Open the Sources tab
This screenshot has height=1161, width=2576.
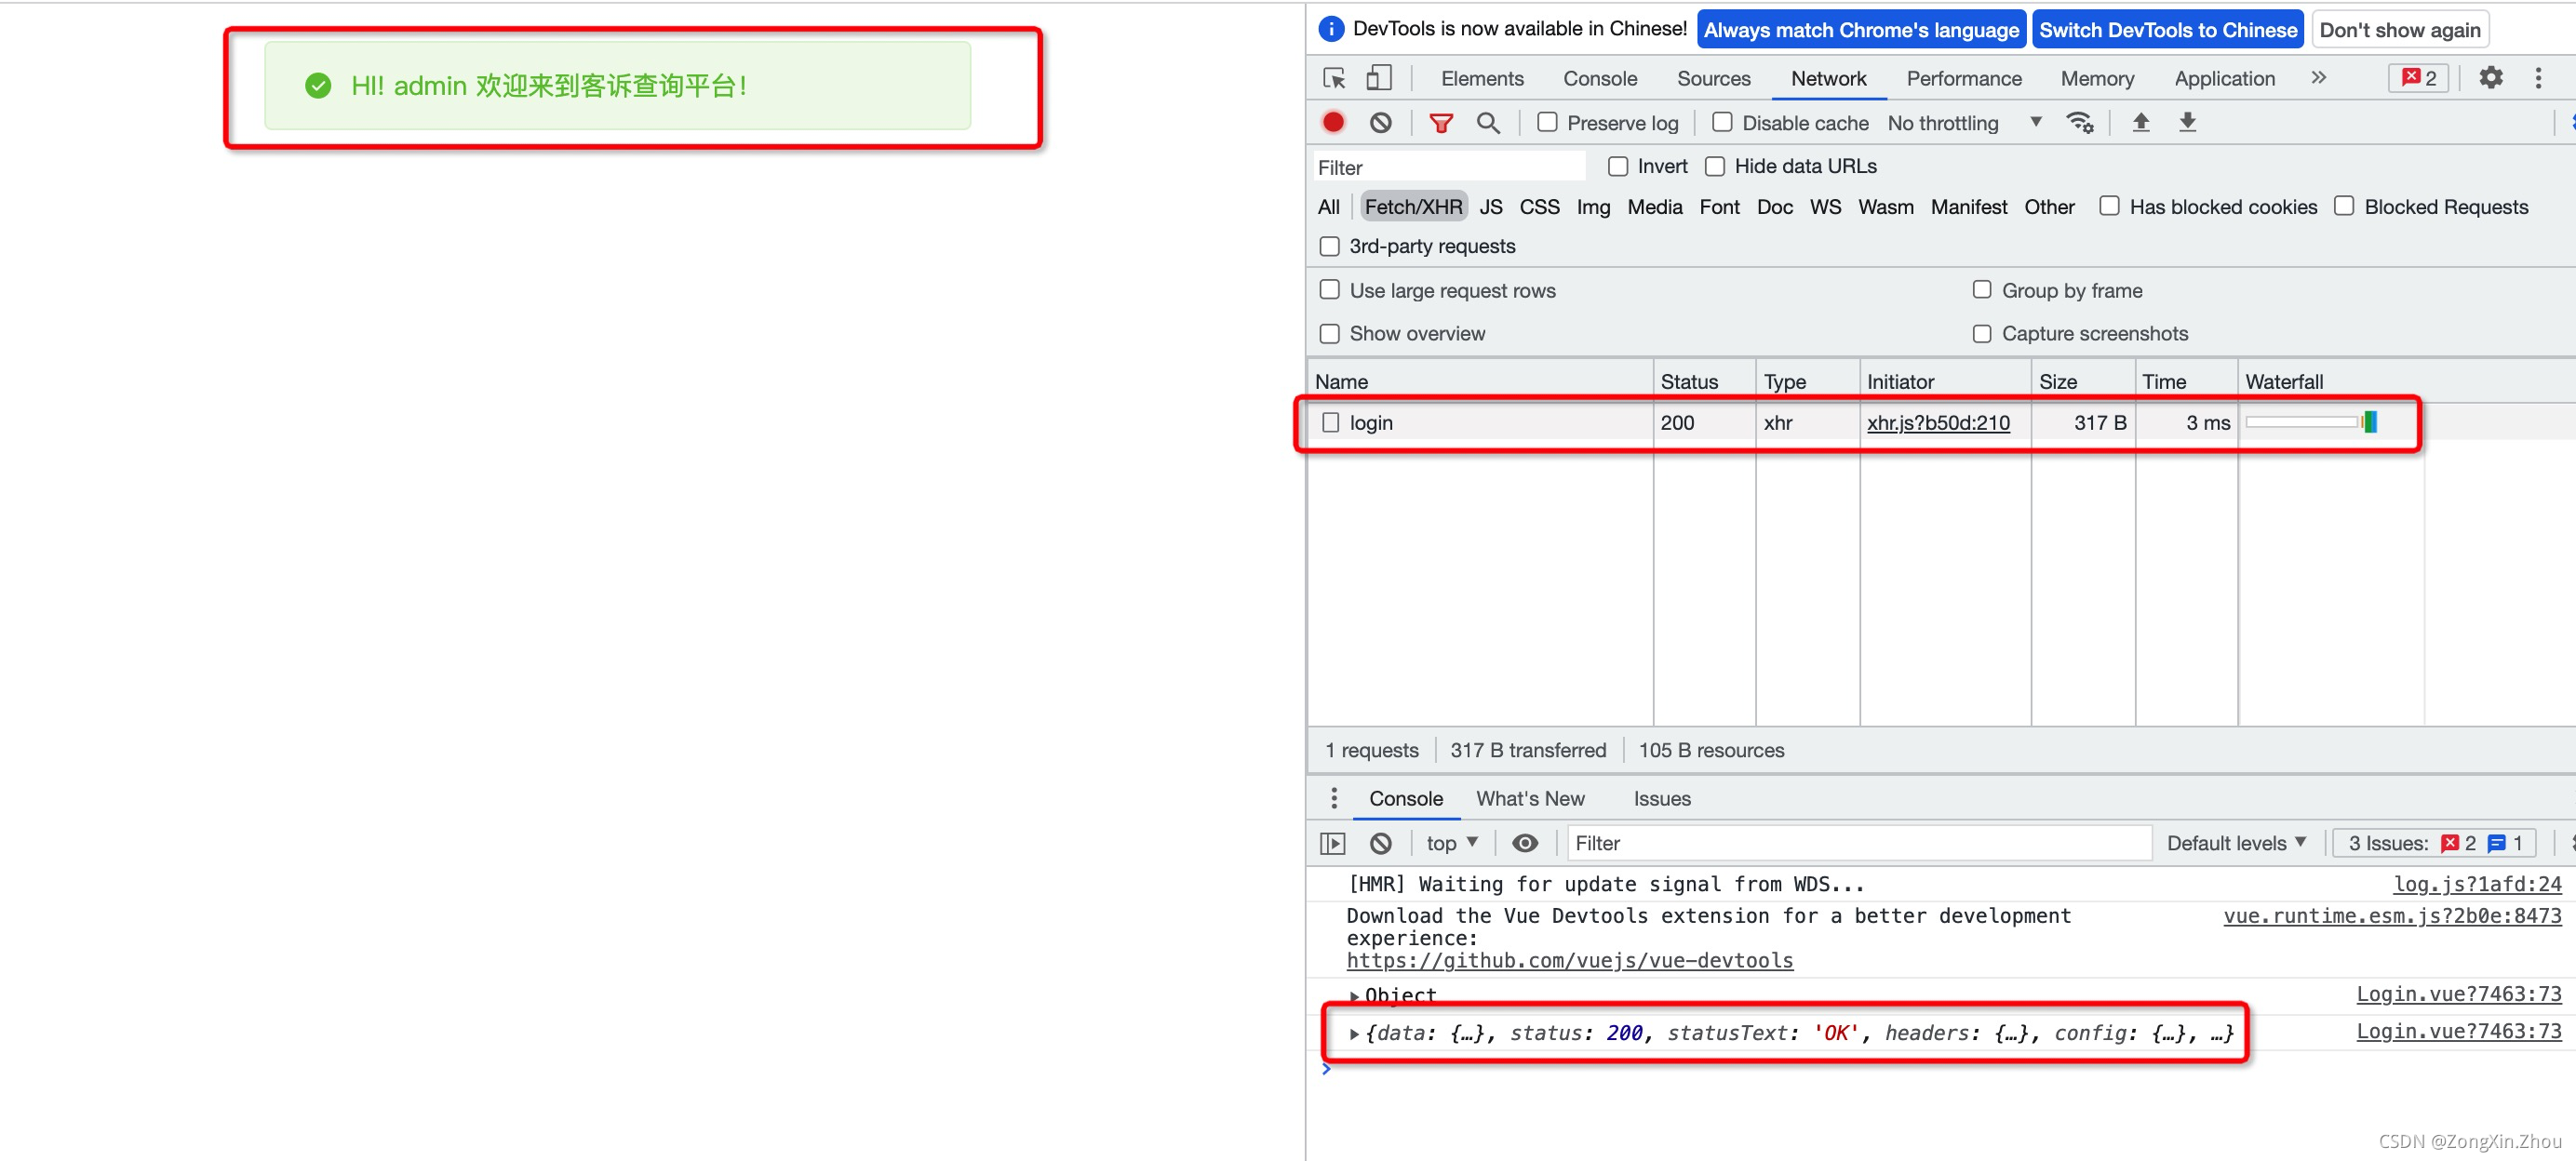1713,78
